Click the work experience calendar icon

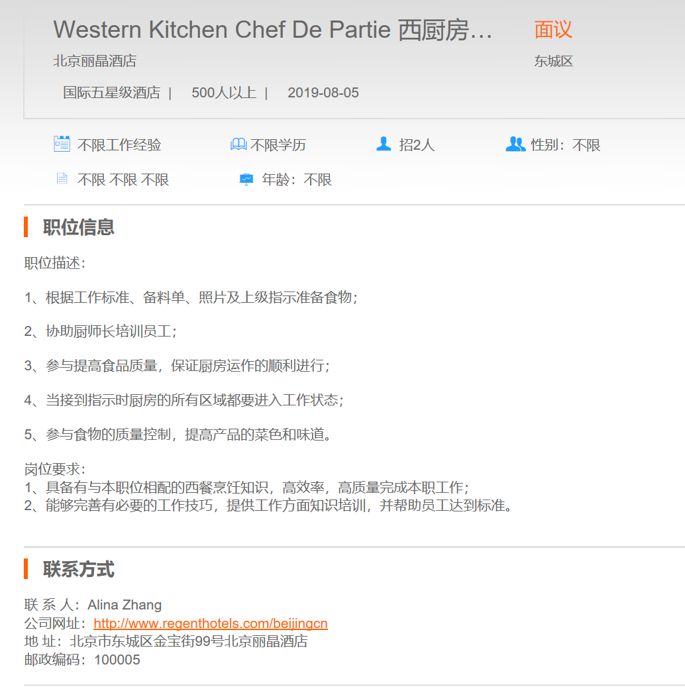(62, 144)
